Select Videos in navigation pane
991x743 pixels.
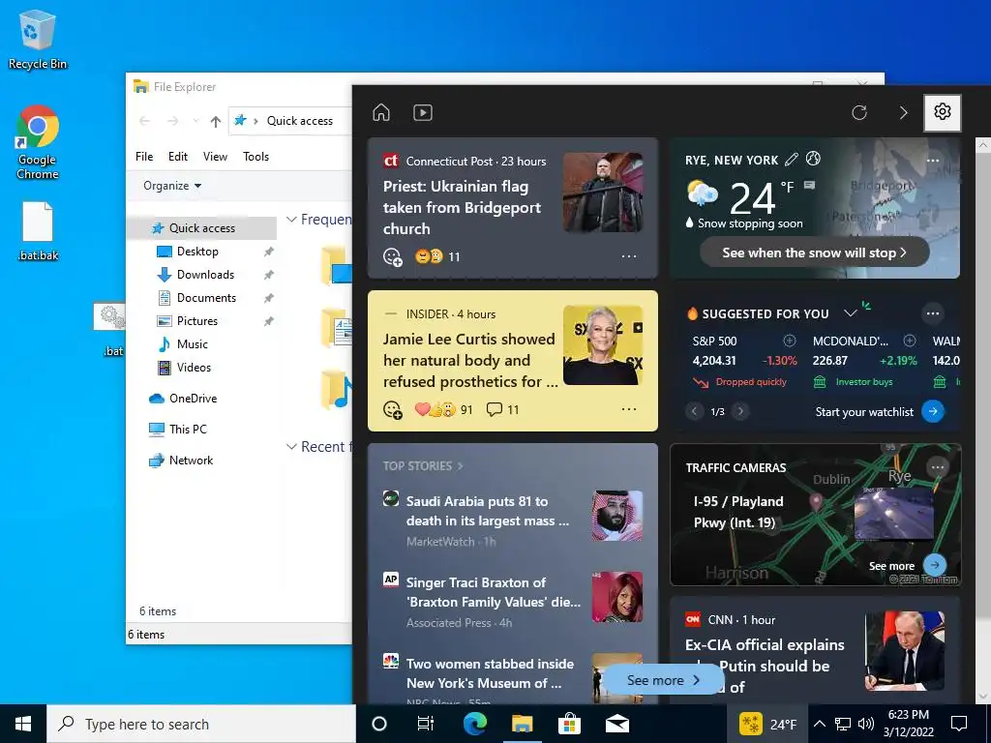194,367
